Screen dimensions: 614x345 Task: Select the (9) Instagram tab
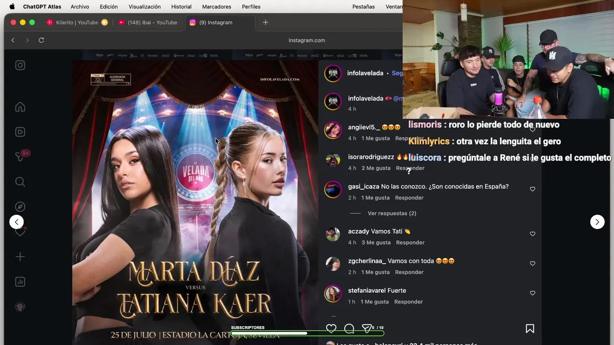point(220,23)
